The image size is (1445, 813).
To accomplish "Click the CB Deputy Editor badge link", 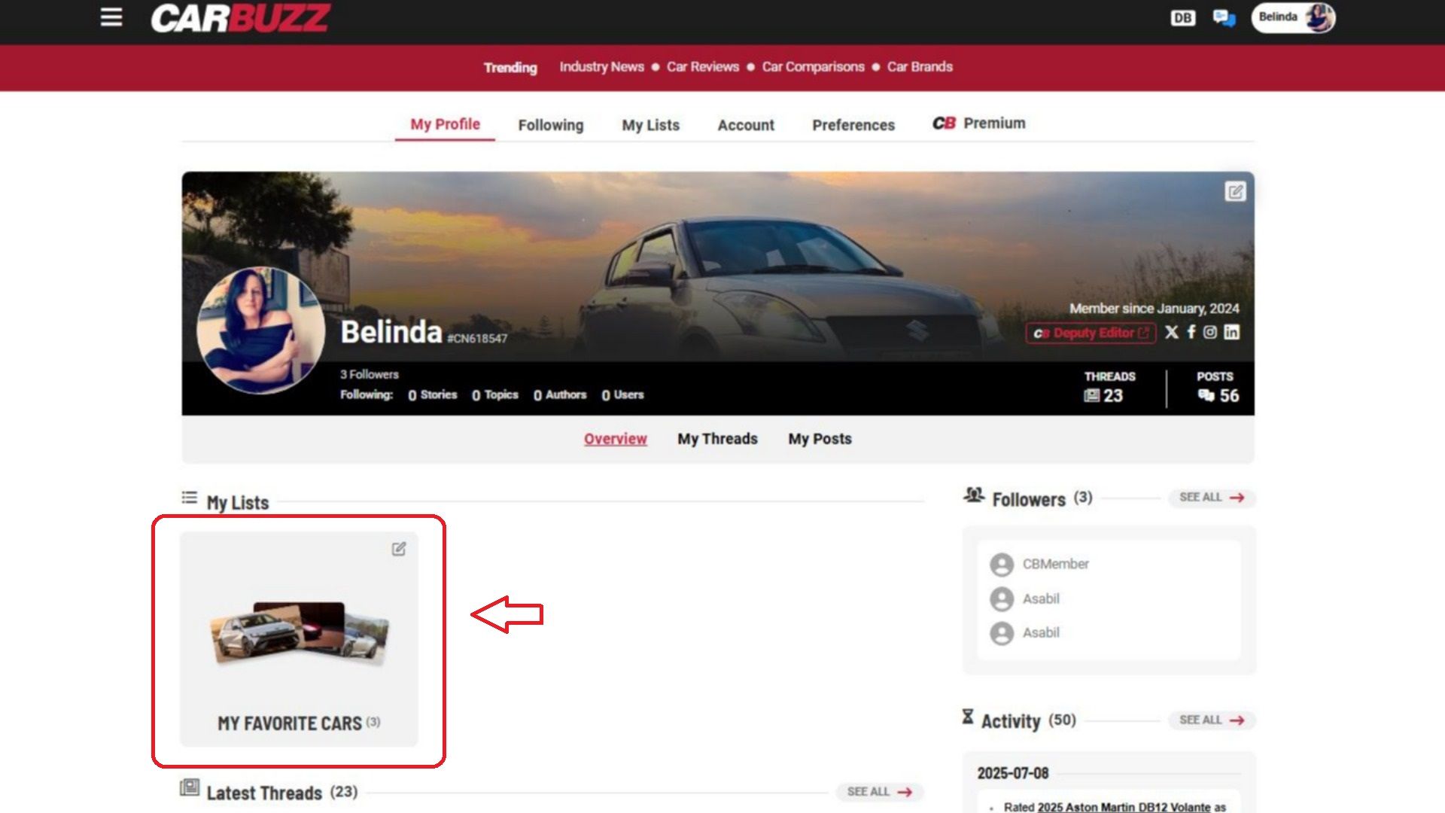I will (x=1091, y=333).
